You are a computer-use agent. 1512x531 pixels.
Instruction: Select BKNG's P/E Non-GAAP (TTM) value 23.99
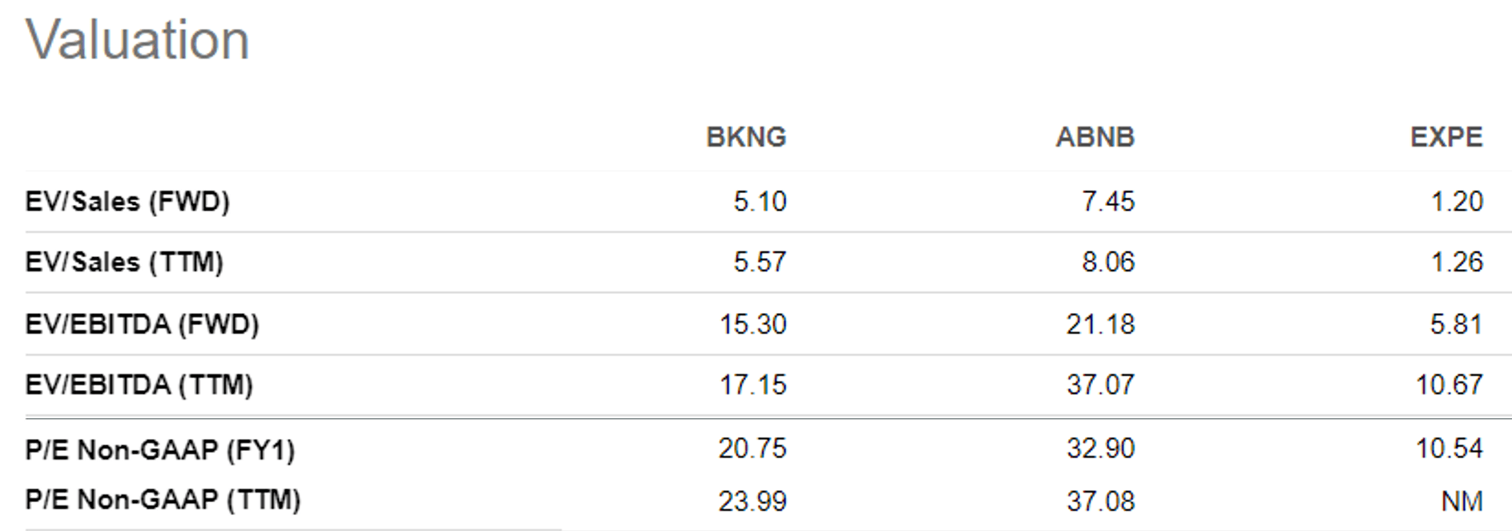752,501
